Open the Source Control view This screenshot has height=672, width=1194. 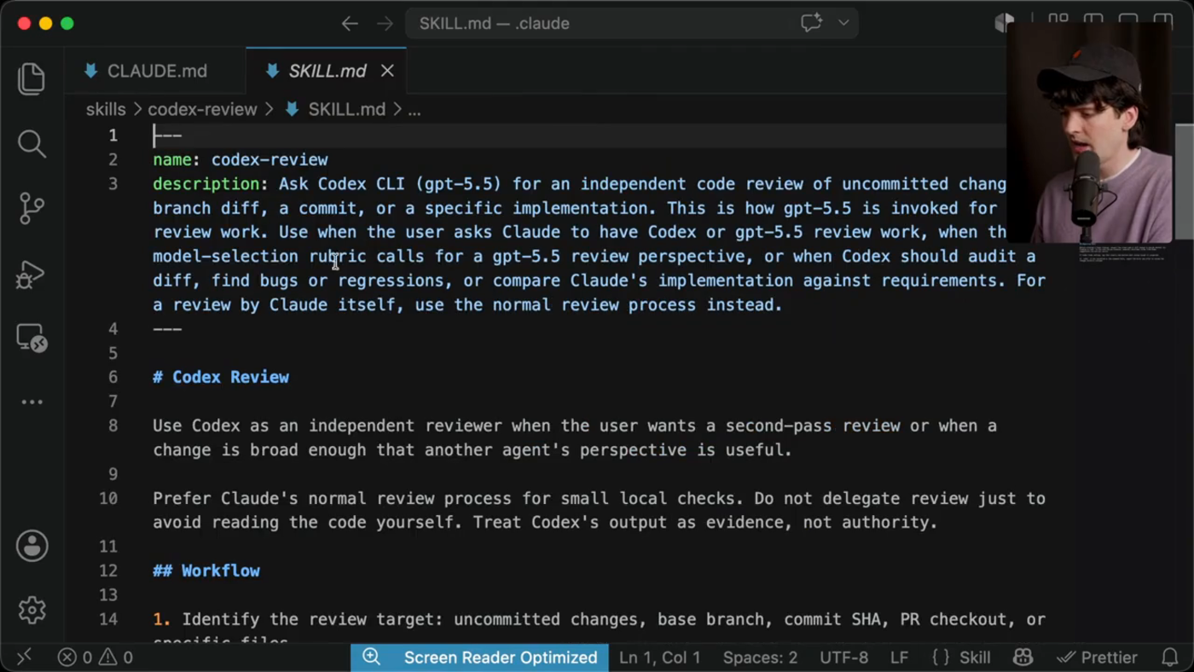click(32, 208)
